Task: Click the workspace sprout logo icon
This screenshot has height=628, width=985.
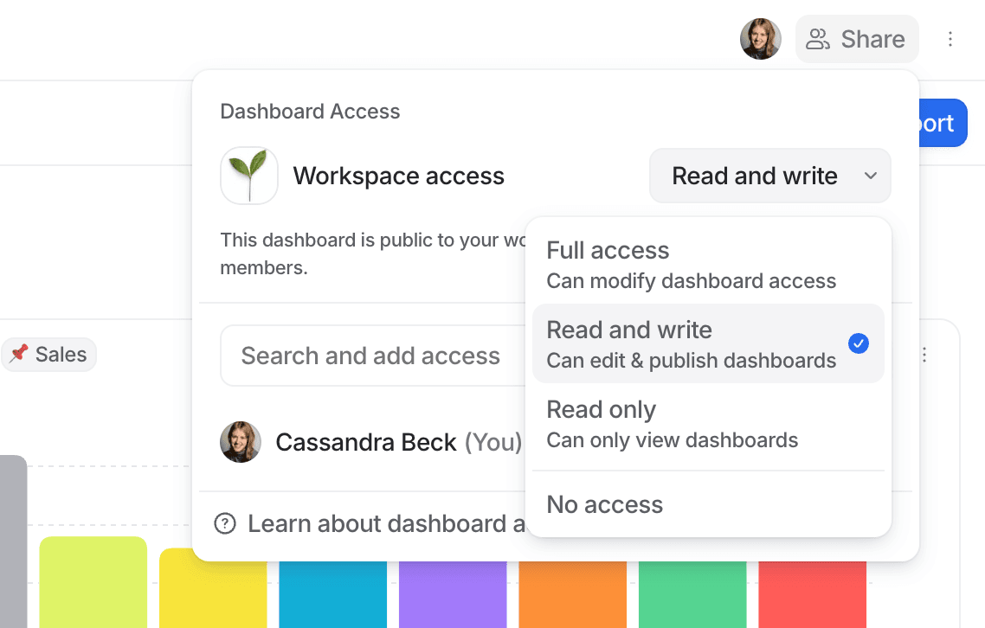Action: click(x=248, y=176)
